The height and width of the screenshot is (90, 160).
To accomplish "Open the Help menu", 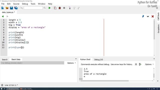I will click(50, 4).
